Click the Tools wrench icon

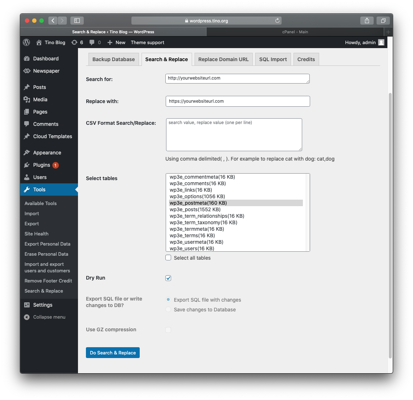coord(27,190)
